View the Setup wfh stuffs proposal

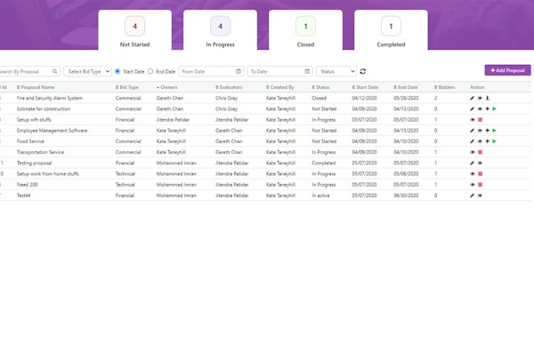click(x=473, y=120)
